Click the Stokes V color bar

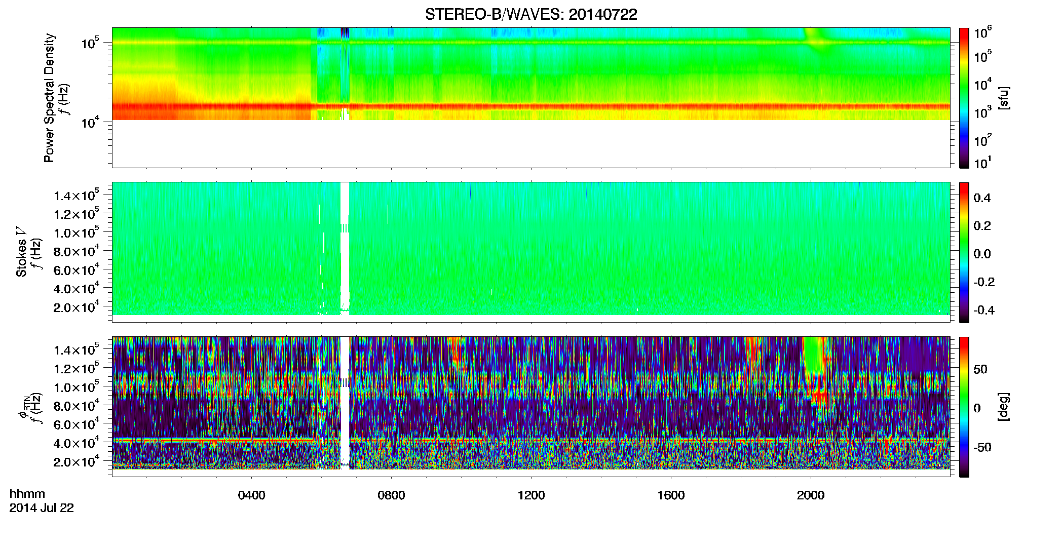(x=964, y=252)
